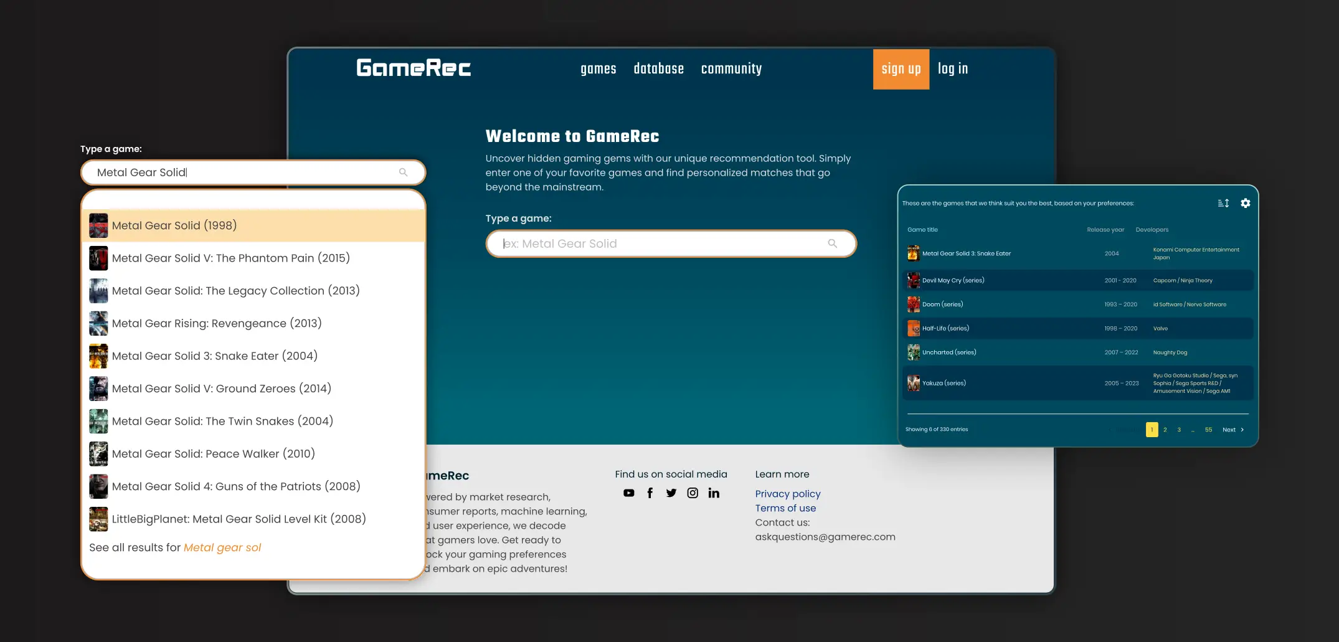The image size is (1339, 642).
Task: Click Yakuza (series) cover thumbnail
Action: pos(914,383)
